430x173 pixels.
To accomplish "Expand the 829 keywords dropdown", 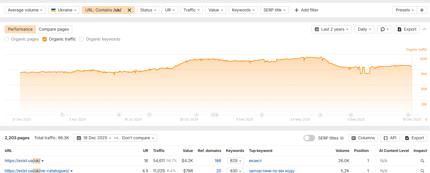I will [235, 161].
